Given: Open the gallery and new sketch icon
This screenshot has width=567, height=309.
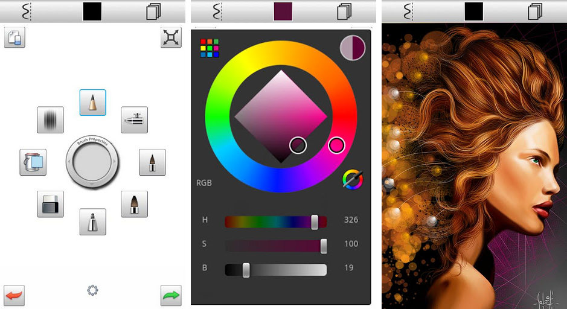Looking at the screenshot, I should (x=15, y=37).
